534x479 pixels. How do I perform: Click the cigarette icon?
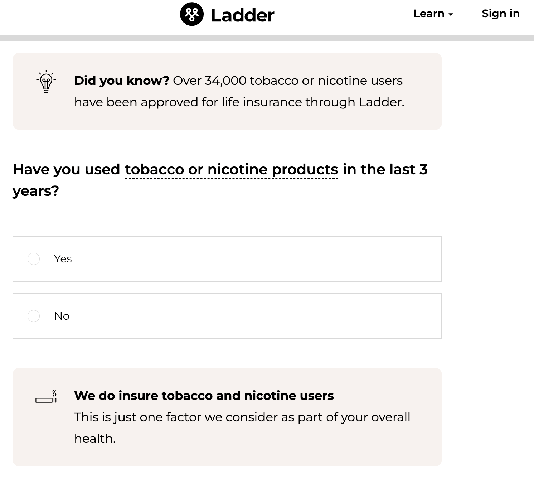(46, 397)
